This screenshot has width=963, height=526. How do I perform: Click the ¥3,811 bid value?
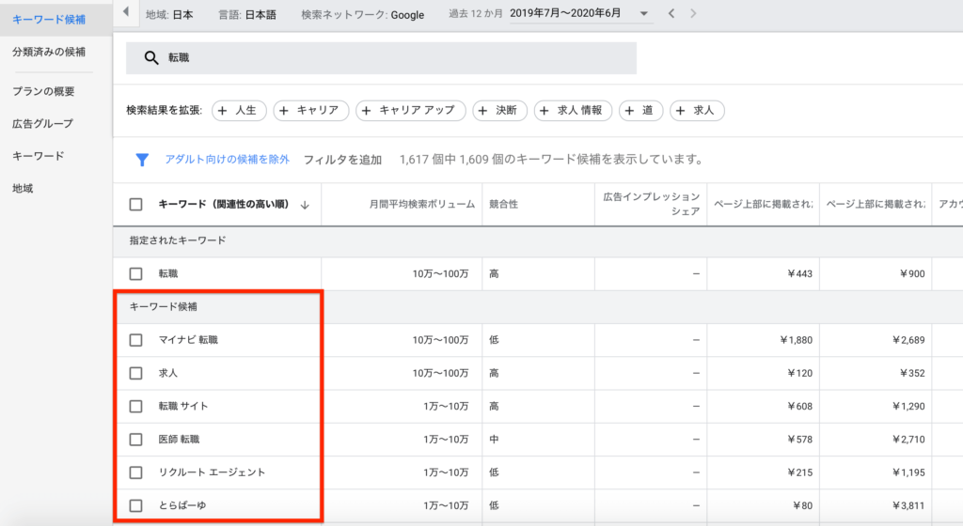pyautogui.click(x=908, y=505)
